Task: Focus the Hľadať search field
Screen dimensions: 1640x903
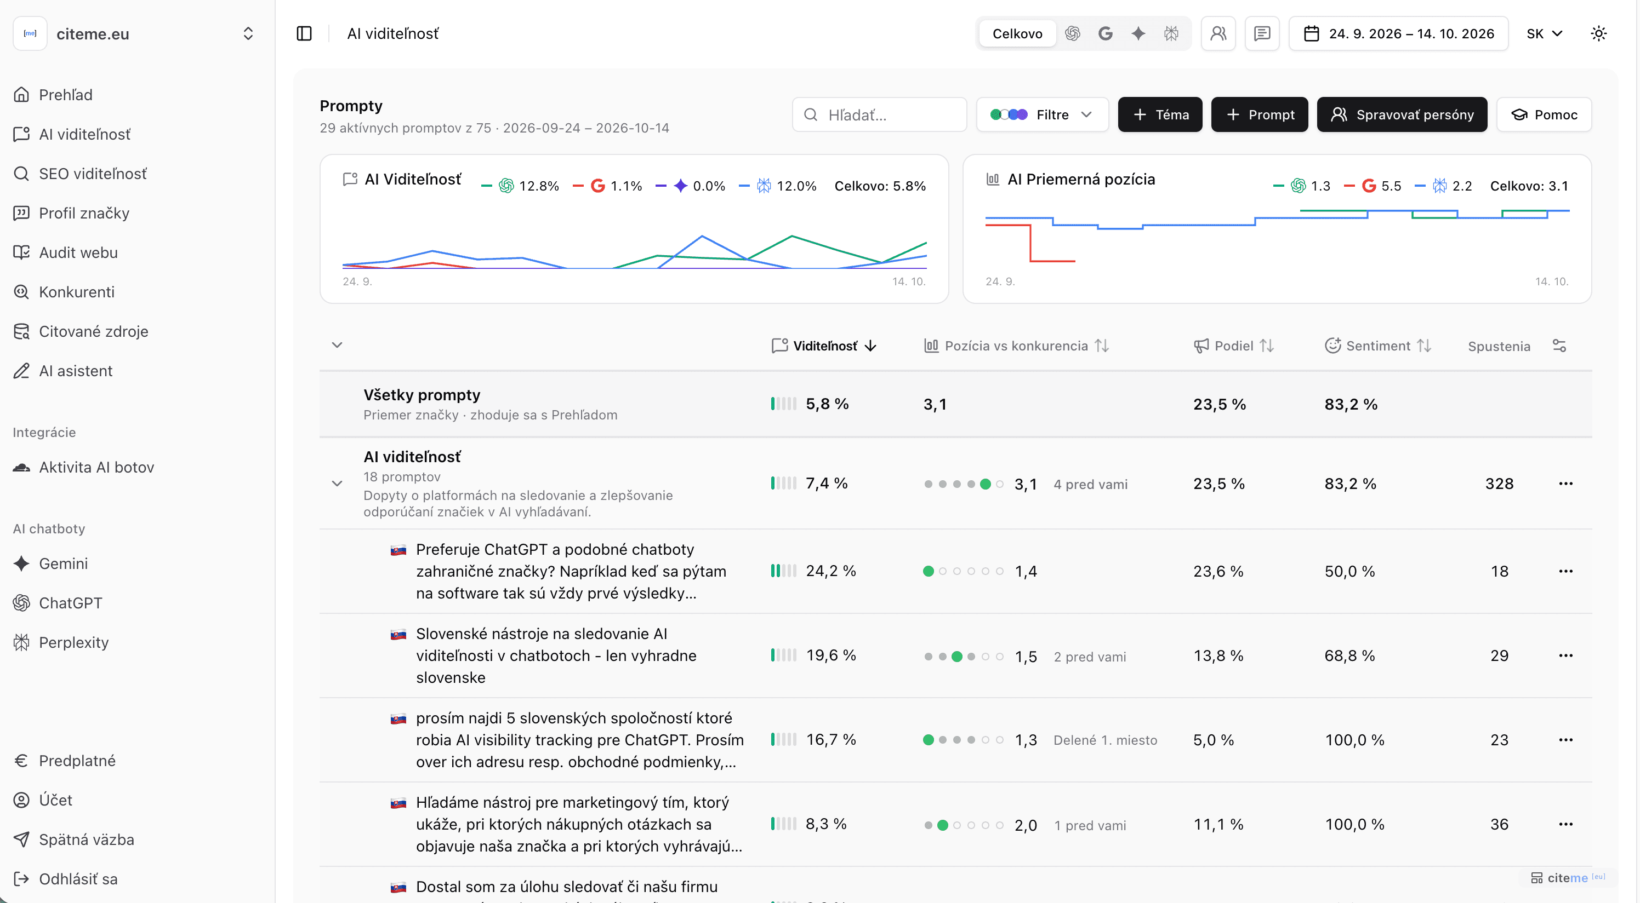Action: [x=879, y=114]
